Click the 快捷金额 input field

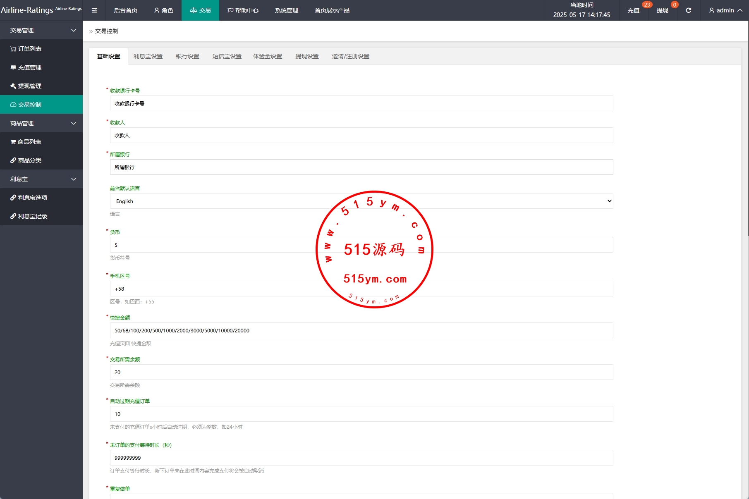361,330
